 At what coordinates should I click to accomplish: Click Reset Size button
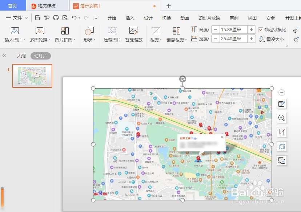(x=272, y=39)
